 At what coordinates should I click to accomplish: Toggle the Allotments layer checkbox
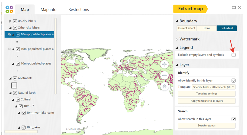(x=15, y=78)
